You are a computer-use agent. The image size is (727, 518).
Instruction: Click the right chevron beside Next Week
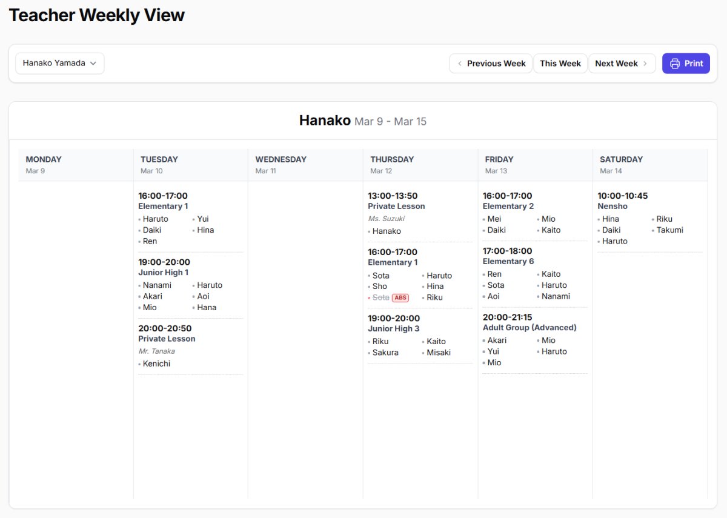pos(645,63)
